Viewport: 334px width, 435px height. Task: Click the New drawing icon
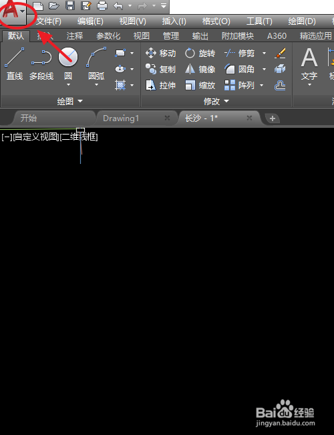click(38, 5)
